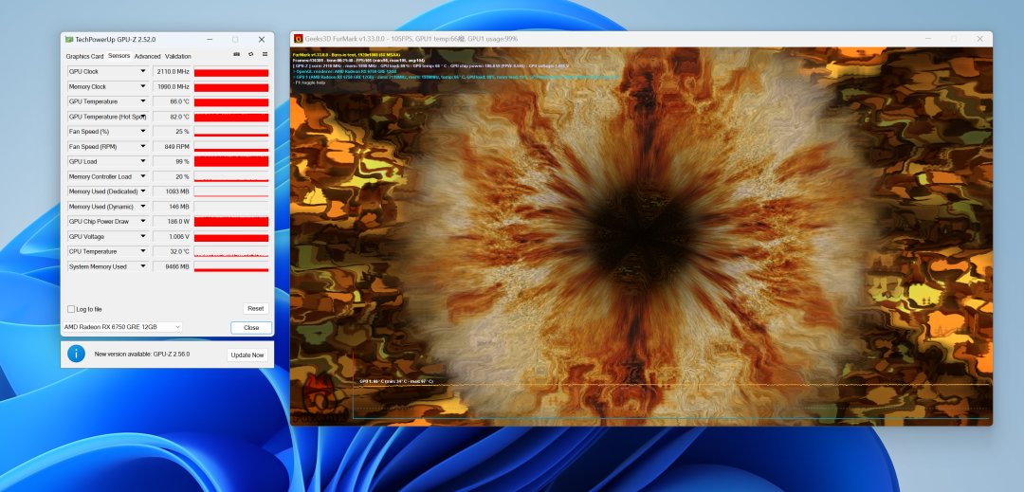The image size is (1024, 492).
Task: Switch to the Graphics Card tab
Action: click(84, 57)
